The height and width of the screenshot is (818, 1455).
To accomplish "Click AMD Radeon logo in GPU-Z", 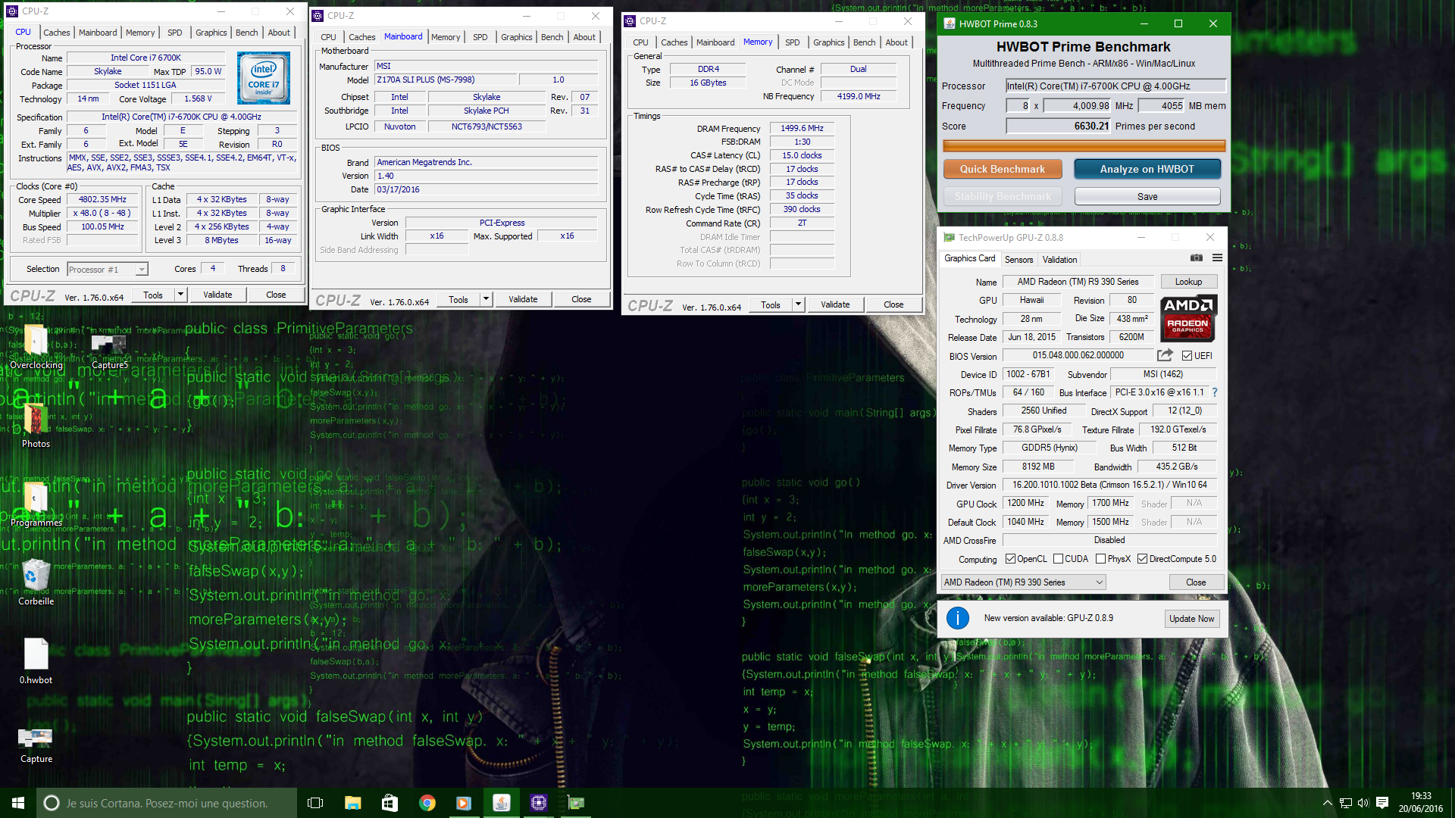I will coord(1188,319).
